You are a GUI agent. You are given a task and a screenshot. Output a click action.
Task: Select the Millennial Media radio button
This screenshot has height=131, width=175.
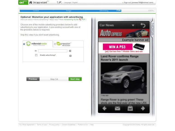(x=24, y=44)
